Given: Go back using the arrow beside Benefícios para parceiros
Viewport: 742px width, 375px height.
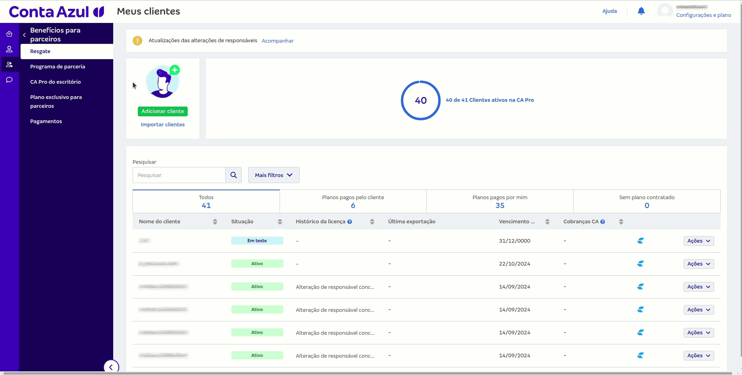Looking at the screenshot, I should [24, 35].
